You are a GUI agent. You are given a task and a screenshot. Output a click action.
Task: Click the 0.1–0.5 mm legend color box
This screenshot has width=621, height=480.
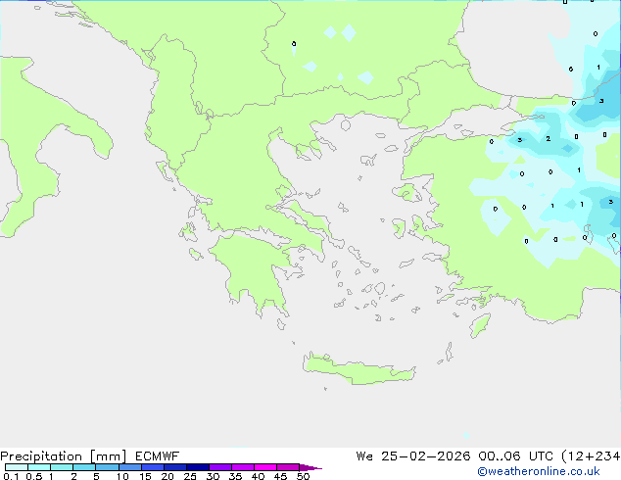click(17, 467)
